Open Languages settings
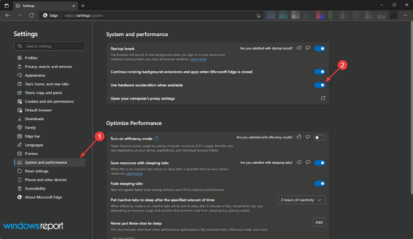Screen dimensions: 413x239 click(49, 145)
